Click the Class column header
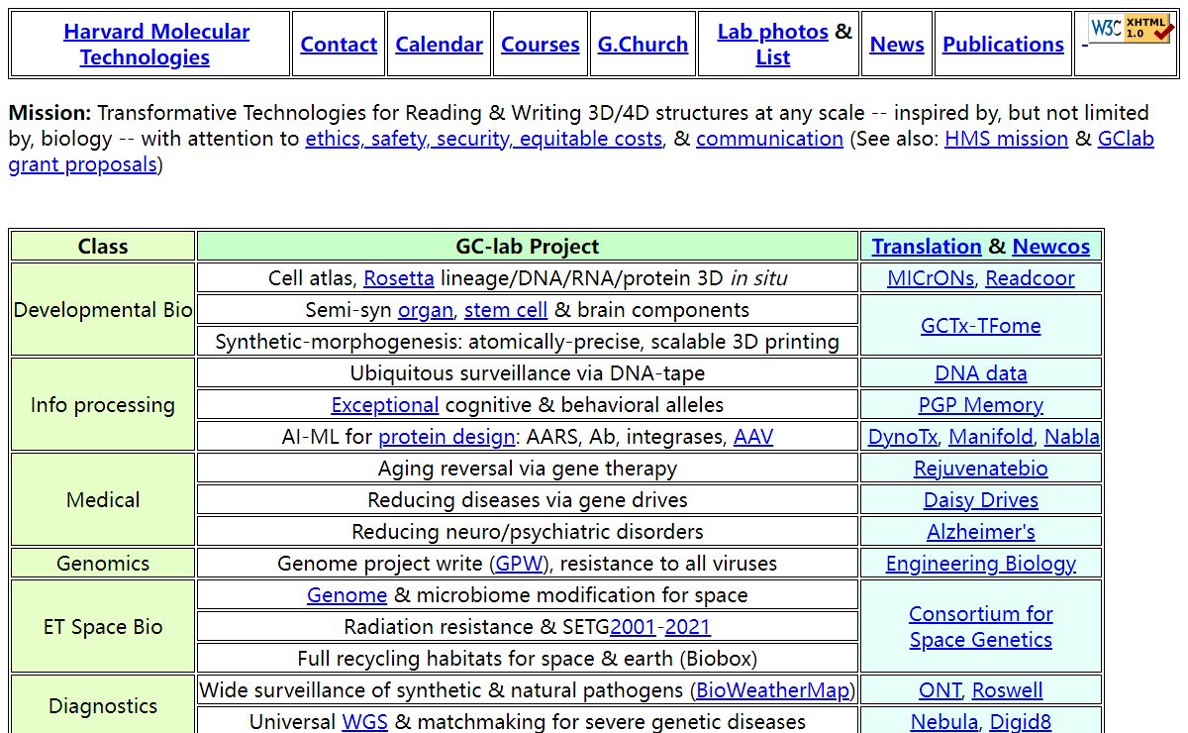The image size is (1188, 733). pyautogui.click(x=103, y=247)
